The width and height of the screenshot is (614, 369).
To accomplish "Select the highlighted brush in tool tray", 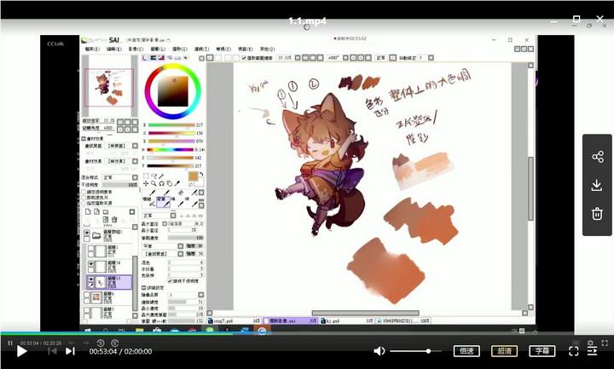I will pos(163,201).
